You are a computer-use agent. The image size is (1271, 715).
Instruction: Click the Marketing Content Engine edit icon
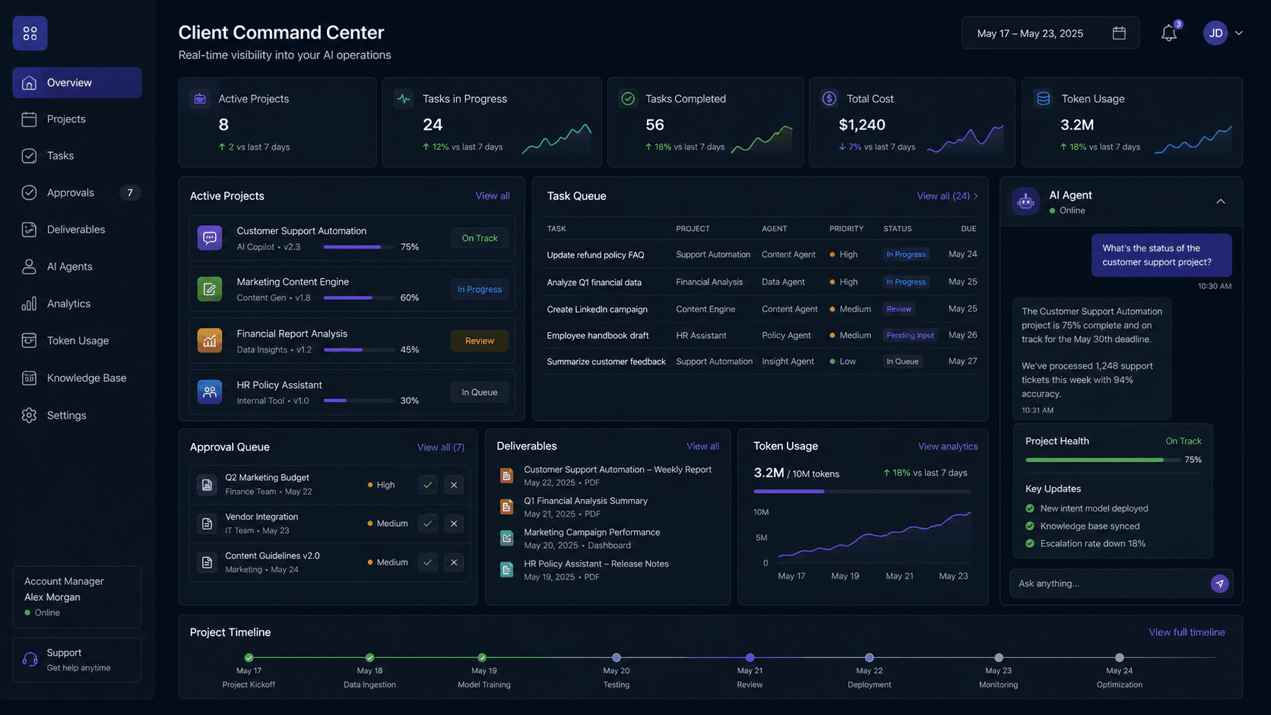(210, 289)
